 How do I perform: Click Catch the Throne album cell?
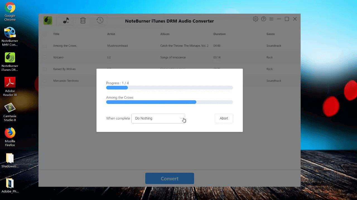click(x=184, y=46)
